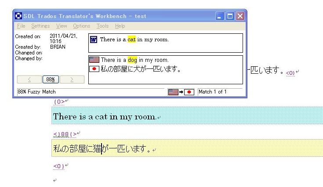Click the '88% Fuzzy Match' status text
This screenshot has height=187, width=323.
click(36, 92)
